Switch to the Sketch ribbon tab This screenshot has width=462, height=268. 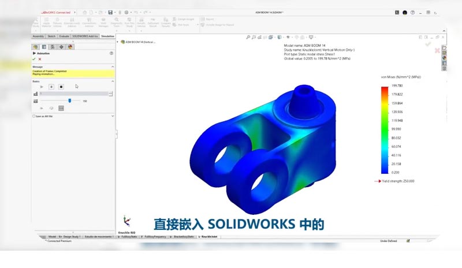click(x=51, y=36)
